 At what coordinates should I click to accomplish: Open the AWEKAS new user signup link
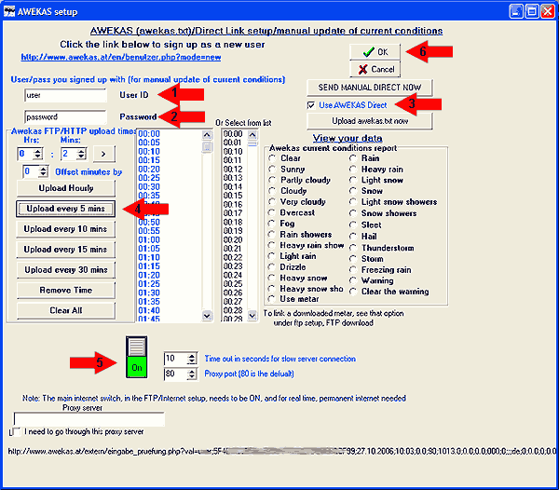point(121,57)
